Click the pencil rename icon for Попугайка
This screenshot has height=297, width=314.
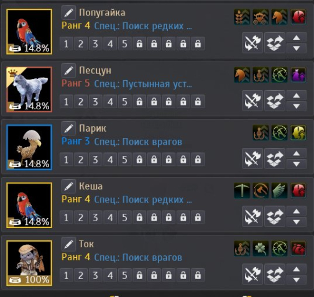click(68, 12)
